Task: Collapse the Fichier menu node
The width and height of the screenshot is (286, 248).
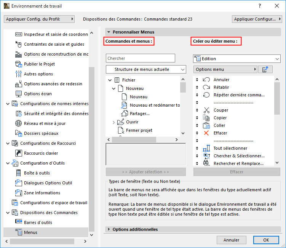Action: (110, 80)
